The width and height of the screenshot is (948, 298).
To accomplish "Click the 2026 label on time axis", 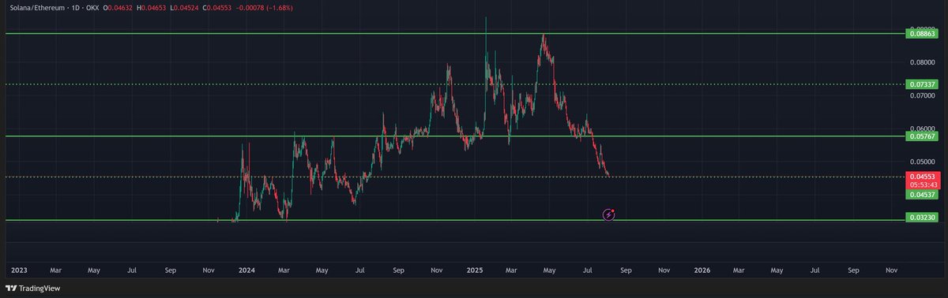I will coord(702,270).
